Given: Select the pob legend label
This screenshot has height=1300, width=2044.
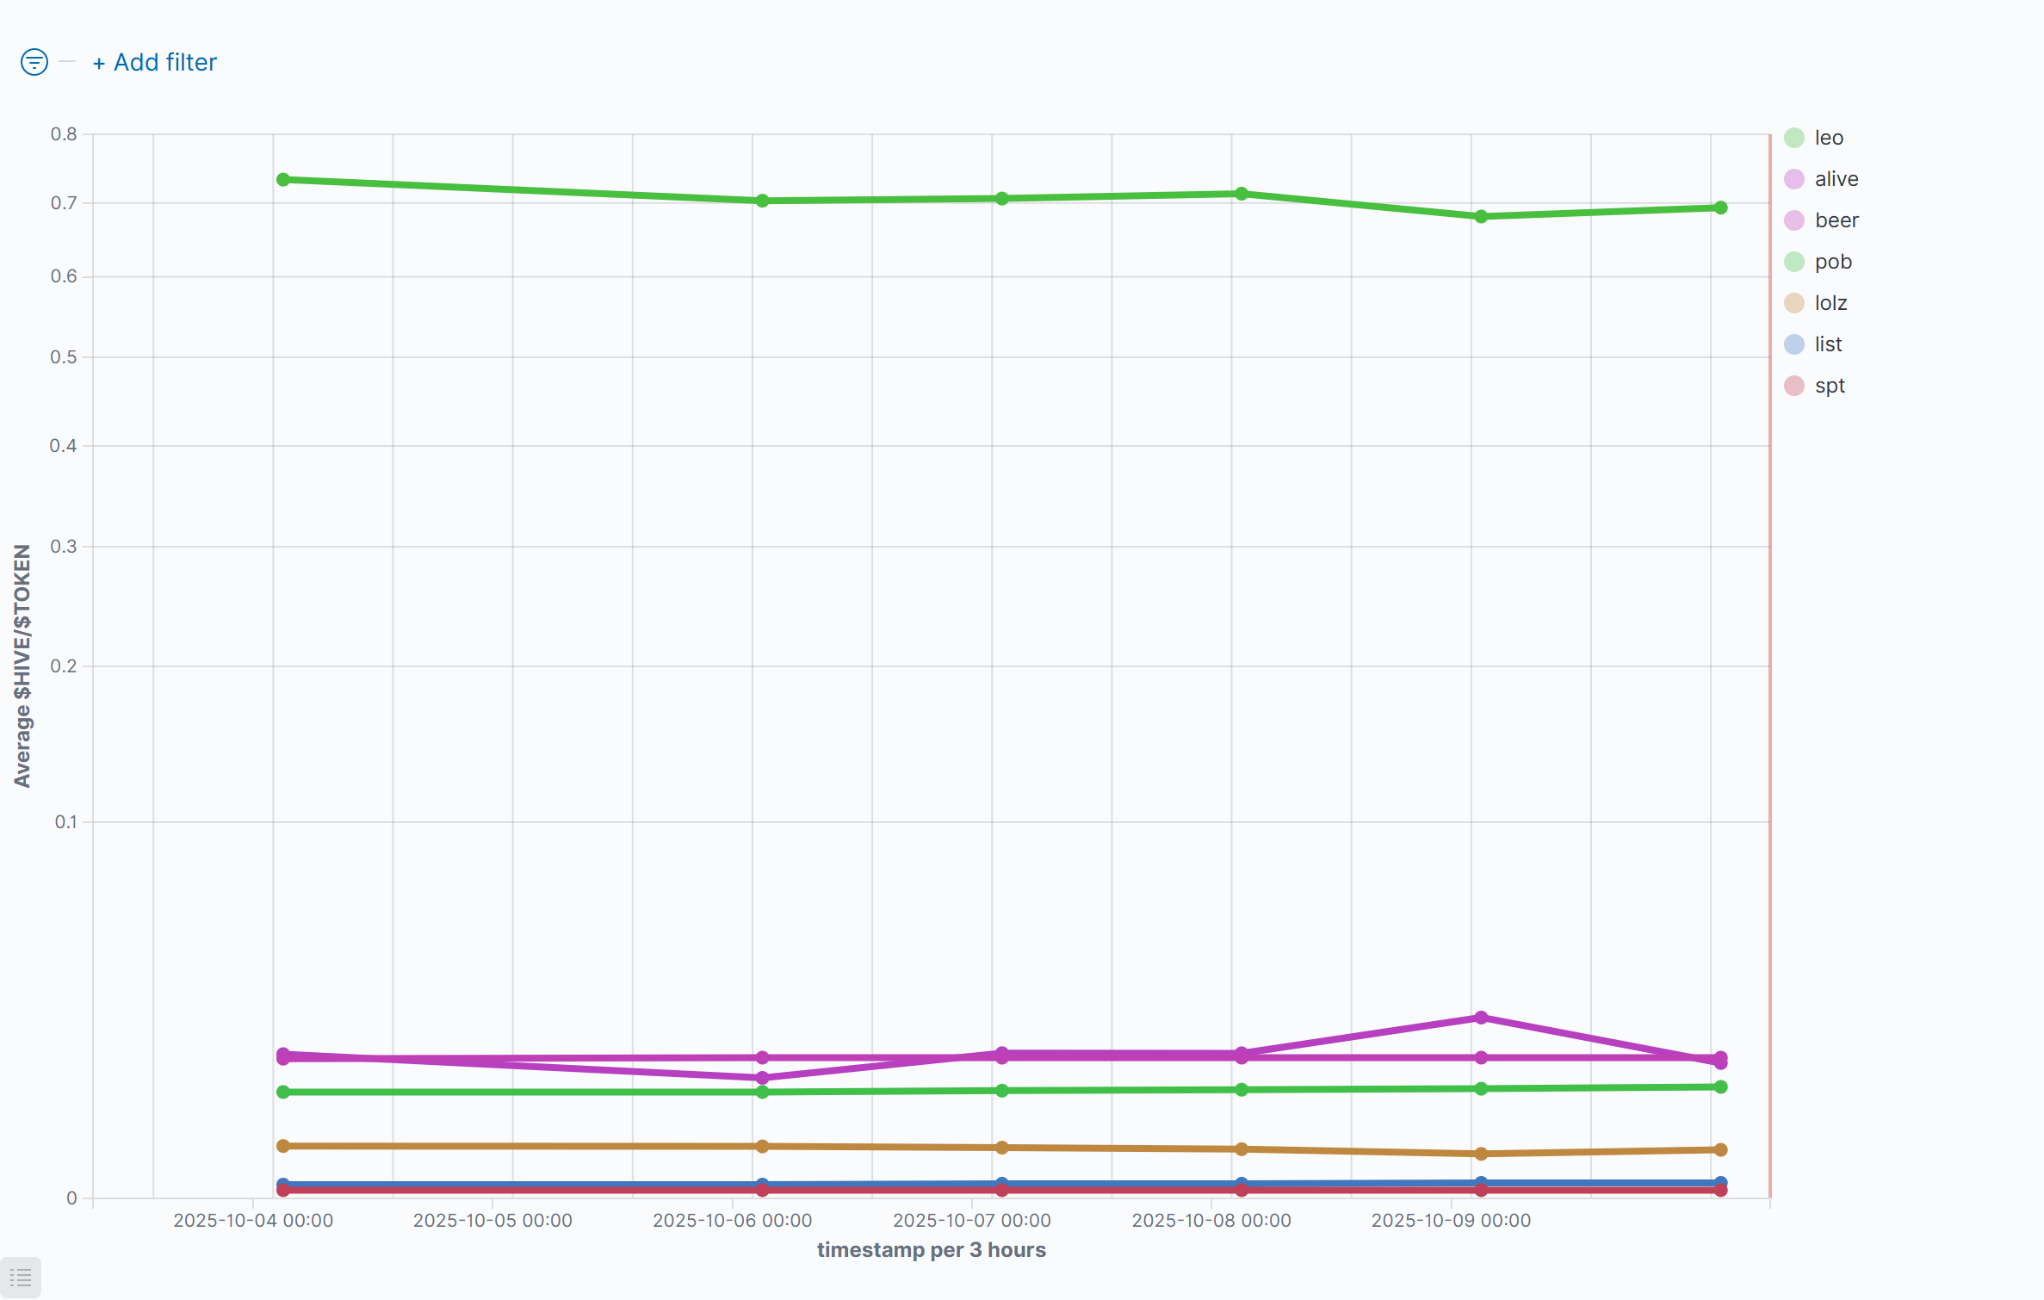Looking at the screenshot, I should tap(1833, 262).
